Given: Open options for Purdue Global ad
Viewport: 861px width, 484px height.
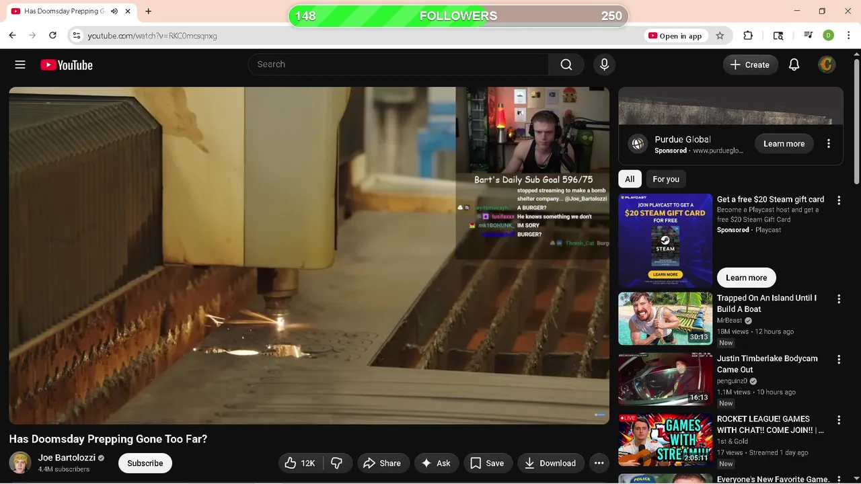Looking at the screenshot, I should 829,144.
